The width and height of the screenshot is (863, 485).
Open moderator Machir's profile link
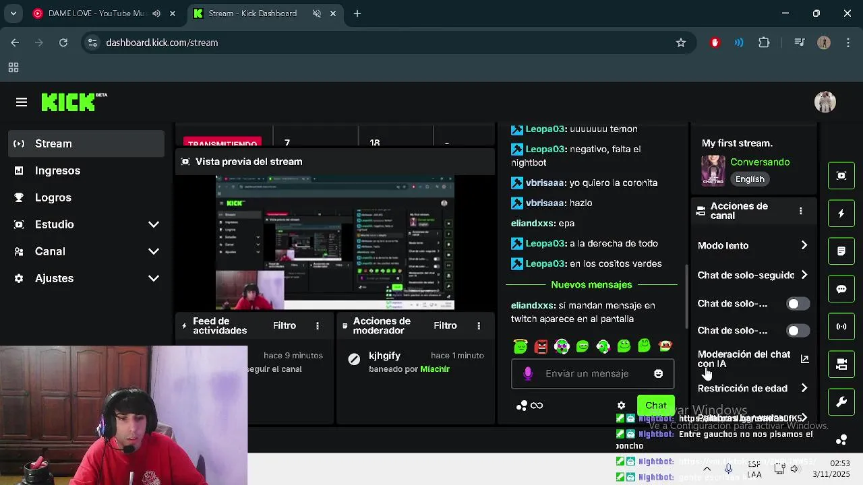point(435,369)
